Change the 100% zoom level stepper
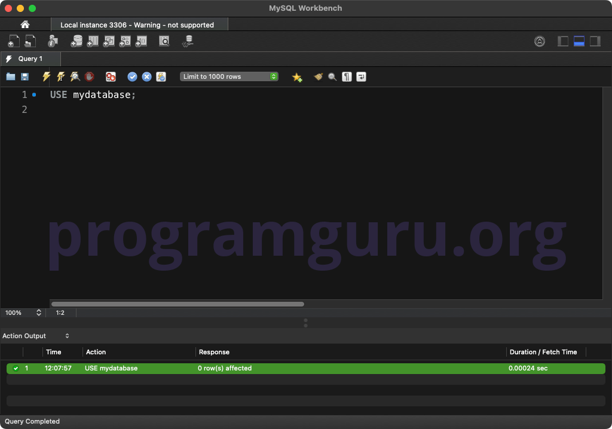Screen dimensions: 612x429 [39, 312]
